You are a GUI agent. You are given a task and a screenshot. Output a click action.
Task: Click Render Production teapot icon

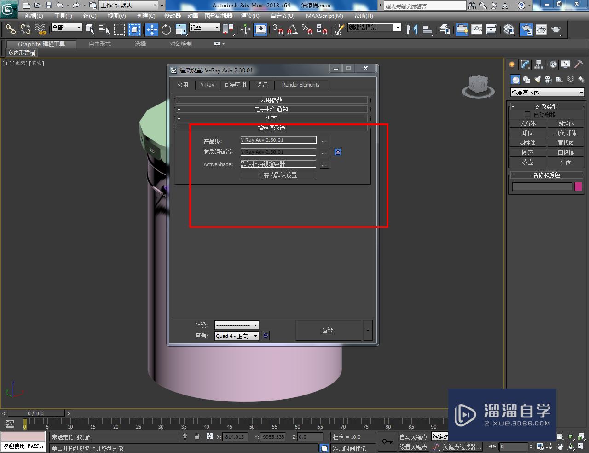556,29
